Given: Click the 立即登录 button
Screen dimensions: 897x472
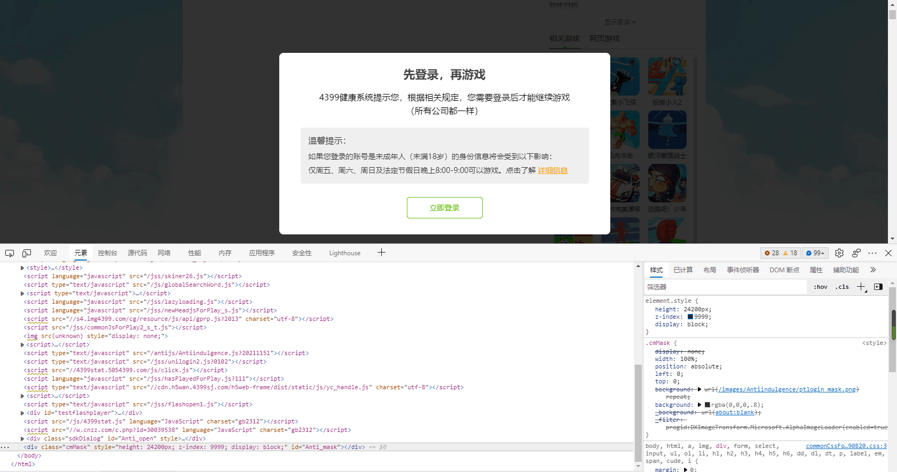Looking at the screenshot, I should click(444, 208).
